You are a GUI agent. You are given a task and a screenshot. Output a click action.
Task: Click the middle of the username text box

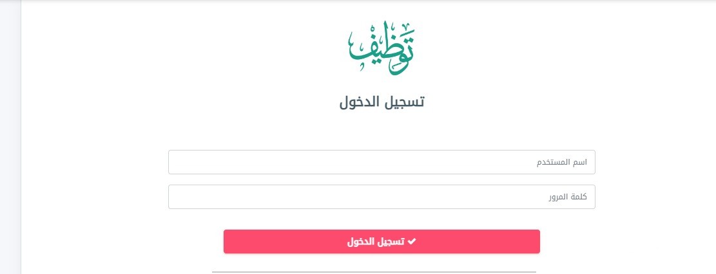pyautogui.click(x=382, y=162)
